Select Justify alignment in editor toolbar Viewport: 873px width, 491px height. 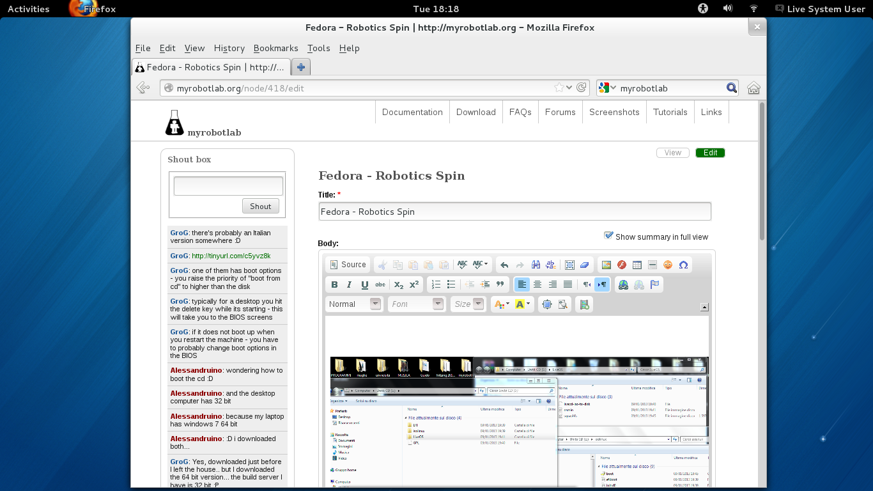[x=568, y=284]
